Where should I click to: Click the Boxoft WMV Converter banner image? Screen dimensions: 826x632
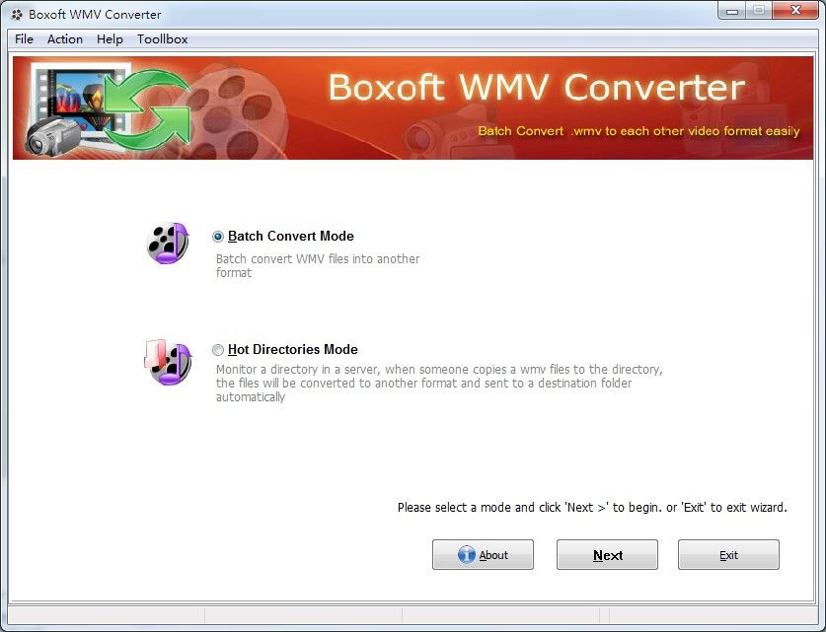pyautogui.click(x=413, y=107)
